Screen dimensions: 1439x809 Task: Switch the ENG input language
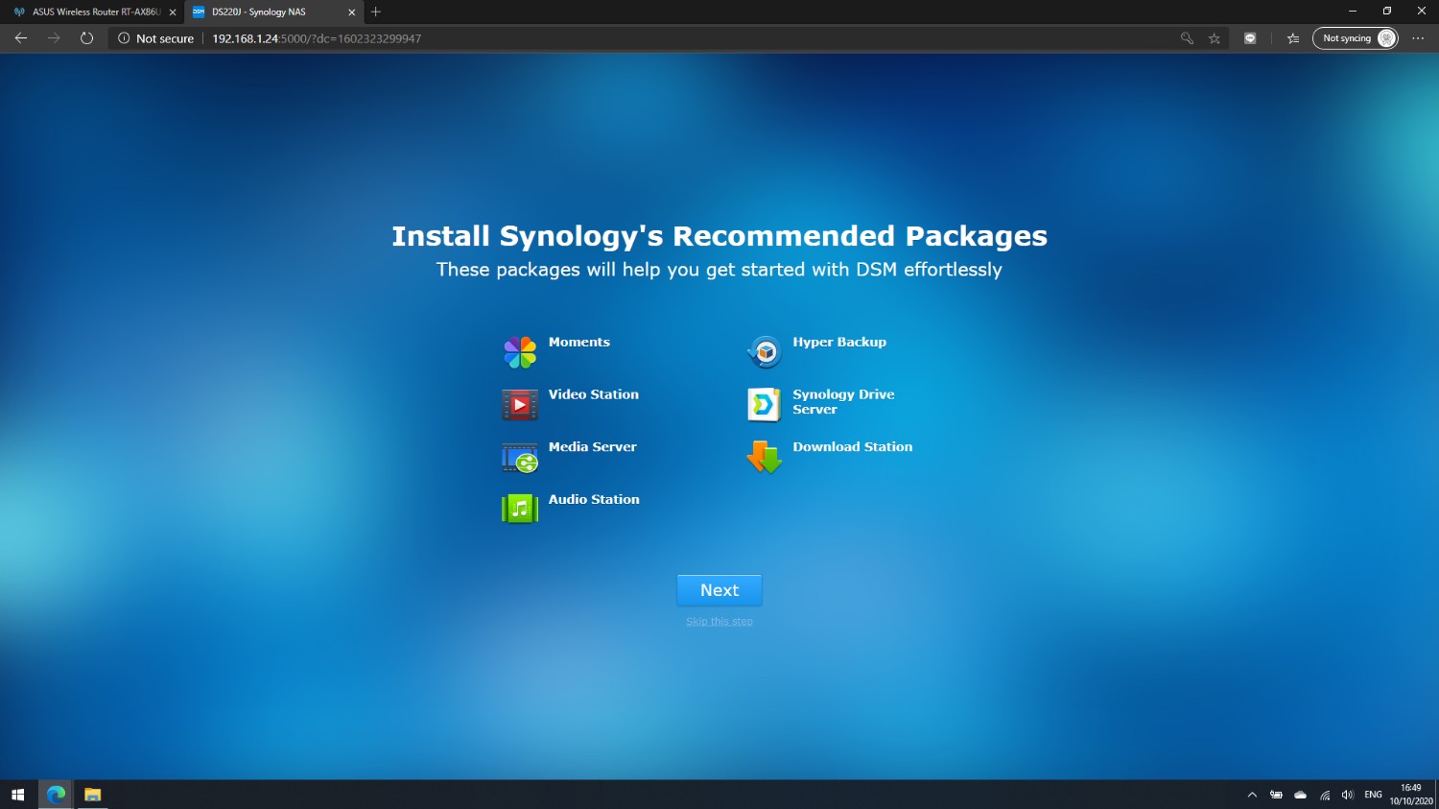click(x=1373, y=795)
